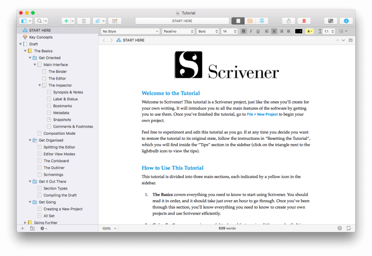
Task: Open the black text color swatch
Action: pyautogui.click(x=299, y=31)
